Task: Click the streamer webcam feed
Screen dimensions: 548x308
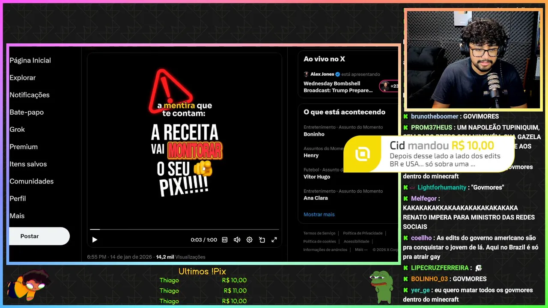Action: 473,60
